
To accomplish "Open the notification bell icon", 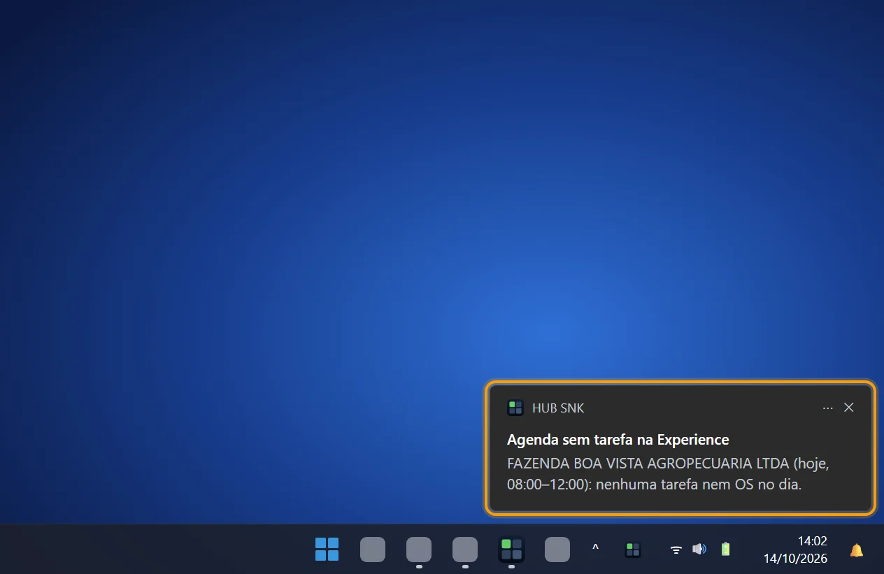I will pyautogui.click(x=856, y=550).
